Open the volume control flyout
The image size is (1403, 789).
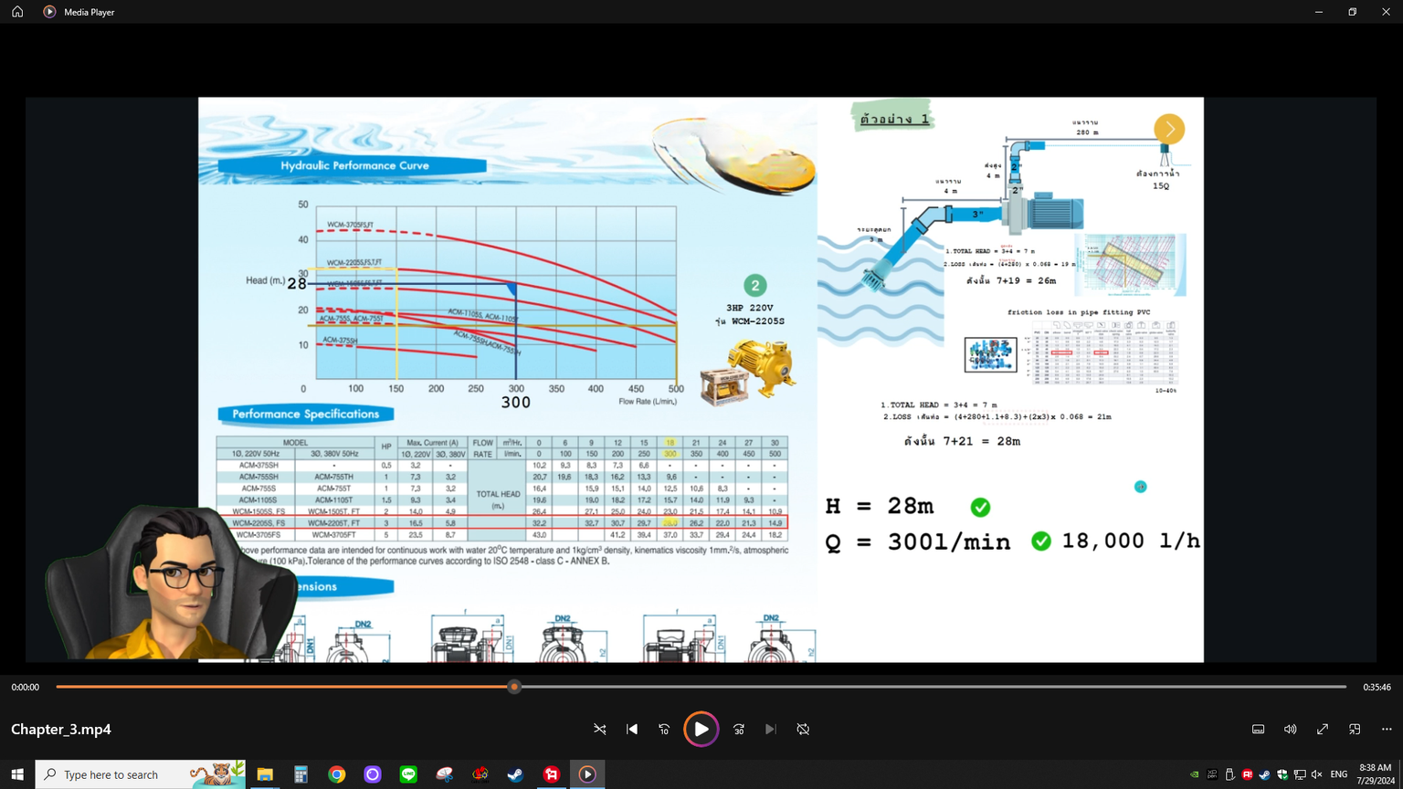tap(1290, 730)
